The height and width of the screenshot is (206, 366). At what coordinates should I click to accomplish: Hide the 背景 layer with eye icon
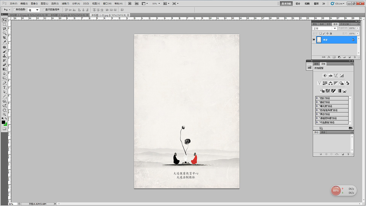coord(314,40)
